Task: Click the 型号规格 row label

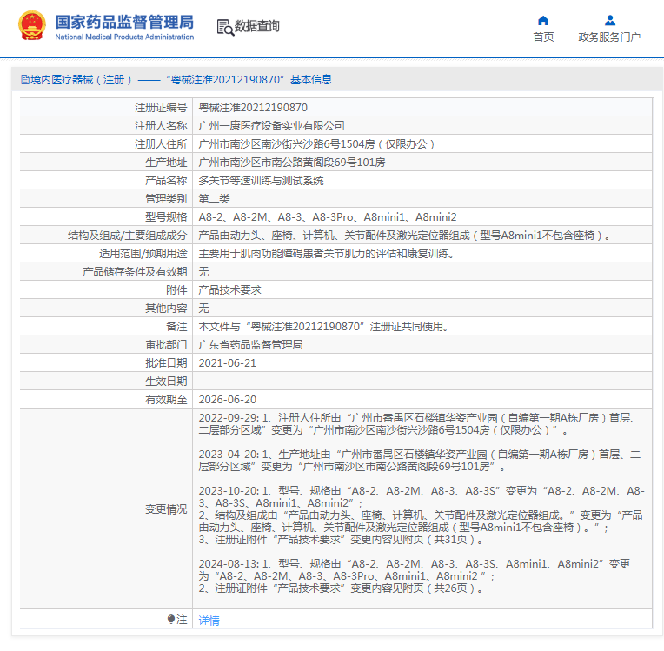Action: pyautogui.click(x=166, y=217)
